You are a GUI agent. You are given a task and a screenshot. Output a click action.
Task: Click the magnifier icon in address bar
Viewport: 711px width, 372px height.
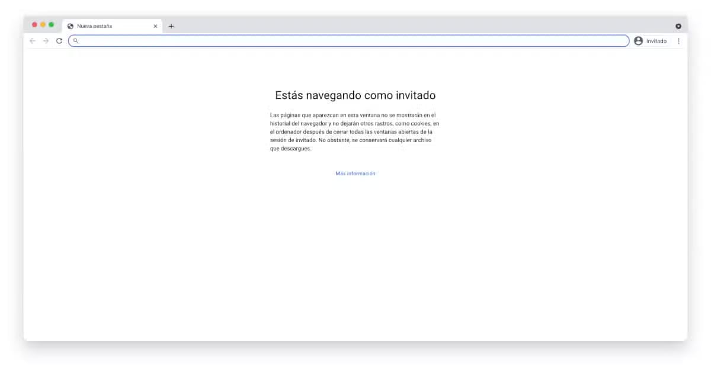[x=76, y=41]
